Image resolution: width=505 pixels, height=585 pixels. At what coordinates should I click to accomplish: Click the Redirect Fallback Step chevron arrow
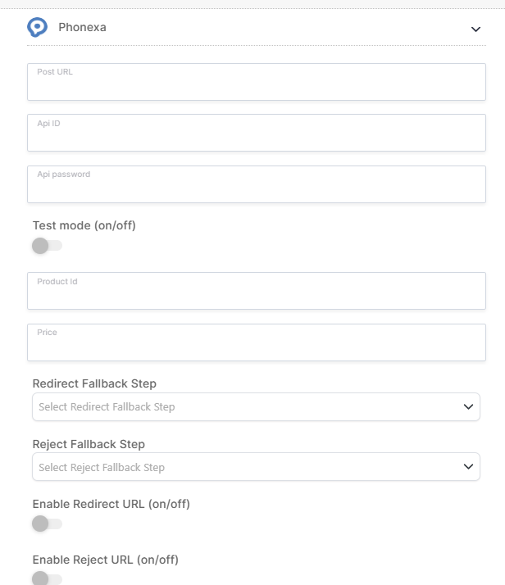468,406
